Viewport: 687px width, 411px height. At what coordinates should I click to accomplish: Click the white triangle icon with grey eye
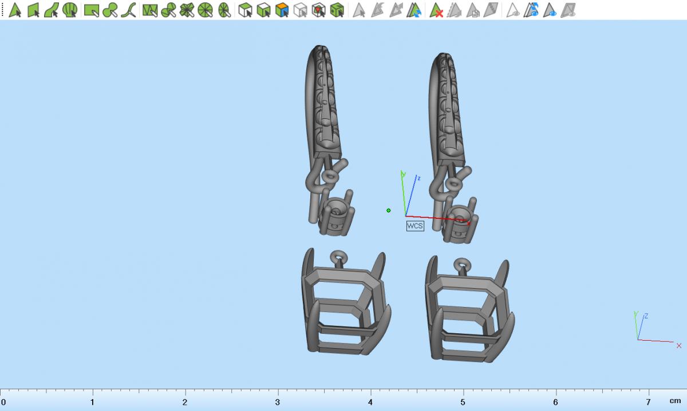tap(514, 10)
